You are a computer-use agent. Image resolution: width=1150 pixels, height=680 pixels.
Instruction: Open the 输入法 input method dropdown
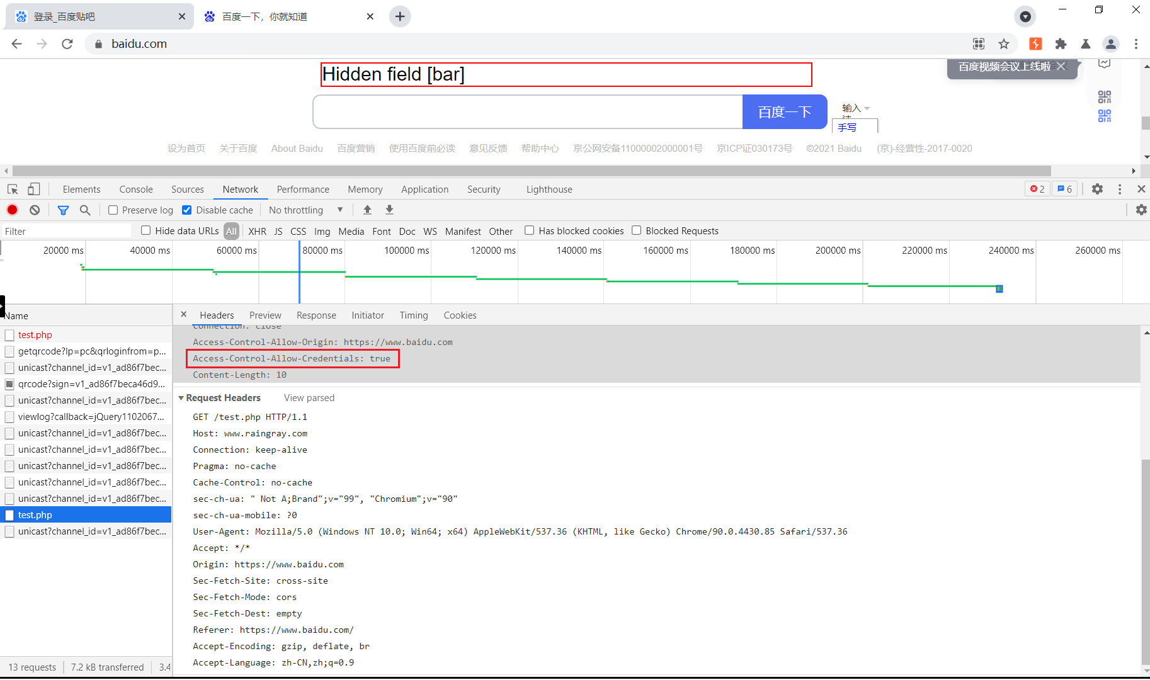point(855,108)
